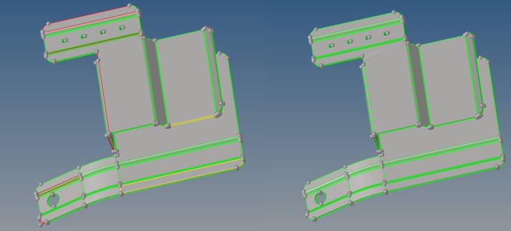Select the long yellow edge on left model's bottom flange

[181, 175]
